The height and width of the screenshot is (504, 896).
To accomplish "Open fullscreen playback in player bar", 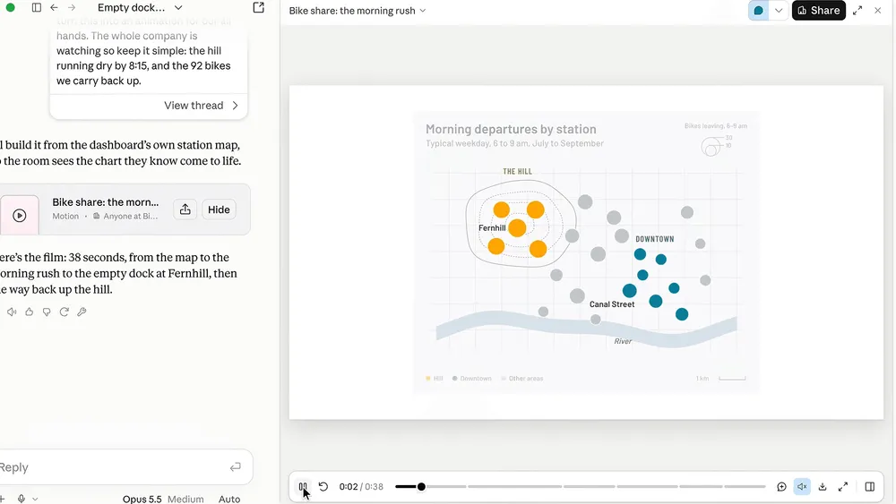I will (843, 486).
